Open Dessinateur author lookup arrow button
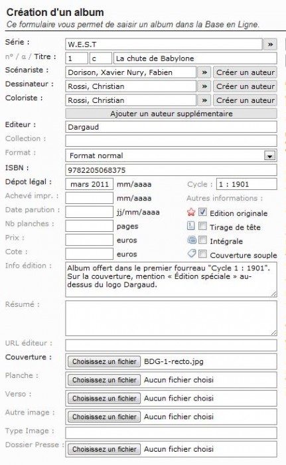 (204, 86)
